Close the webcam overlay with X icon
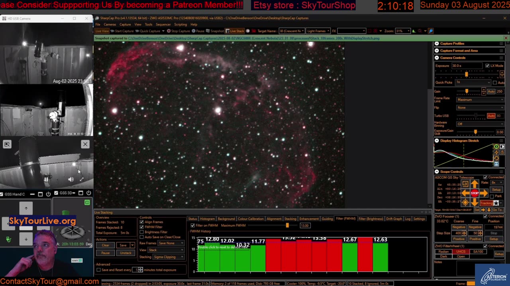The height and width of the screenshot is (286, 510). (x=85, y=144)
